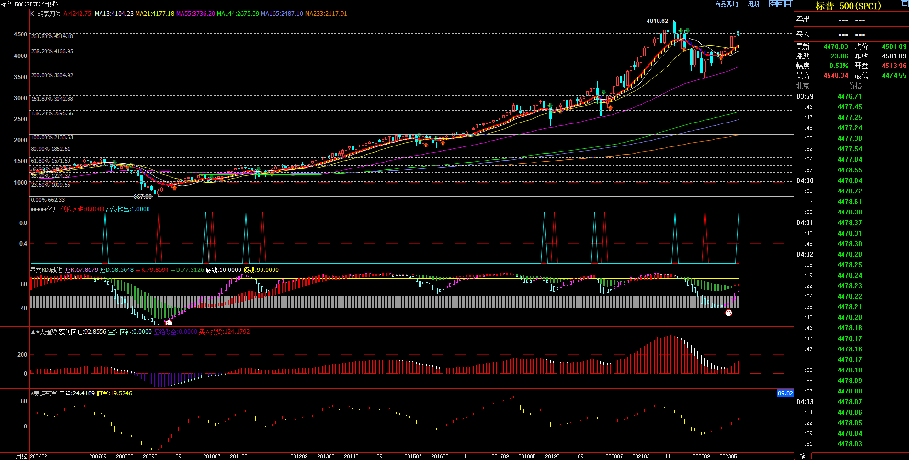Click the 大趋势 indicator label
The width and height of the screenshot is (909, 460).
coord(48,332)
